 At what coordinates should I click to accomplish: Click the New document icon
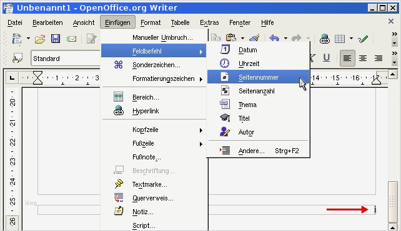[17, 39]
